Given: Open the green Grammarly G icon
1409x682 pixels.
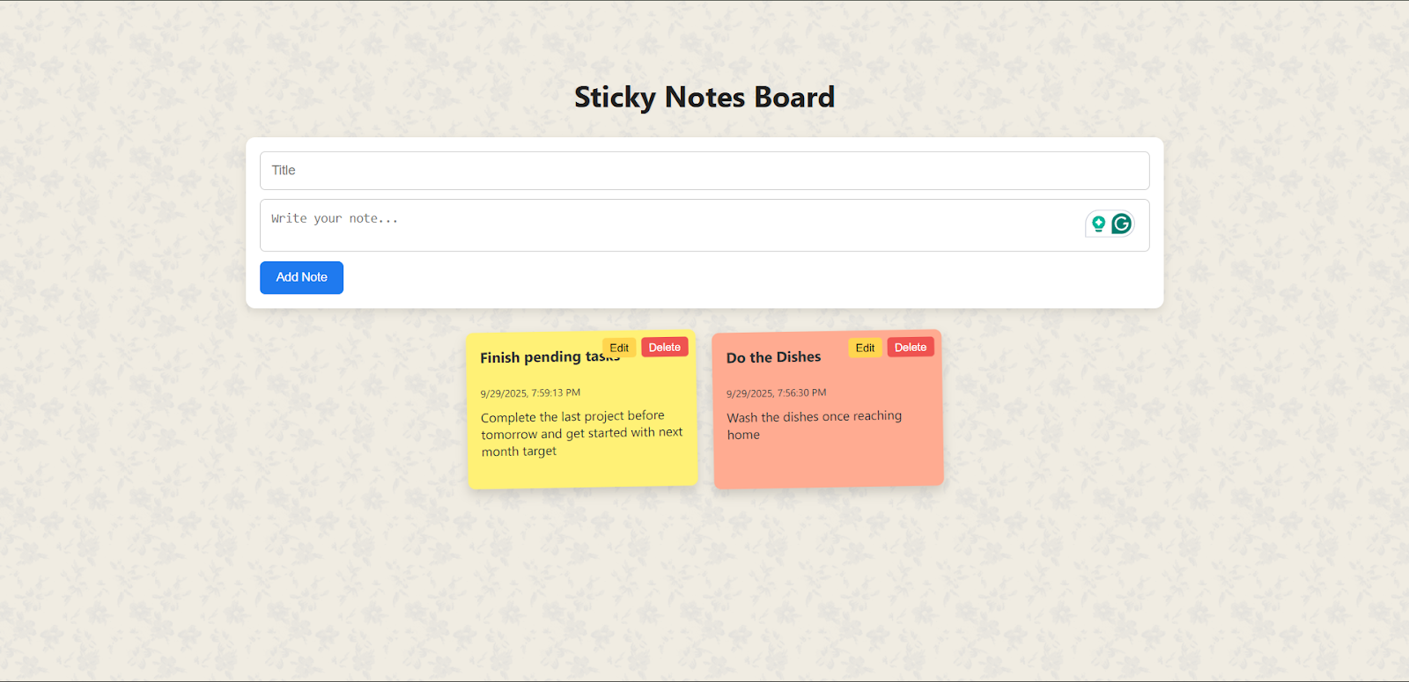Looking at the screenshot, I should tap(1121, 224).
